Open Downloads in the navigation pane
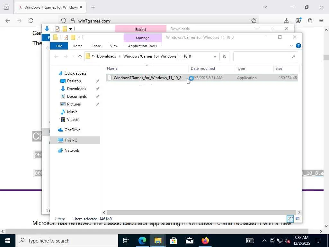 pyautogui.click(x=76, y=89)
